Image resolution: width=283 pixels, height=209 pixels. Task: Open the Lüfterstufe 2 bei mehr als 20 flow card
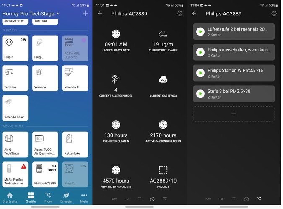pos(234,31)
